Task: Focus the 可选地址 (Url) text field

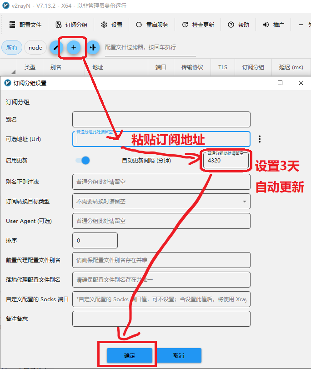Action: [x=161, y=140]
